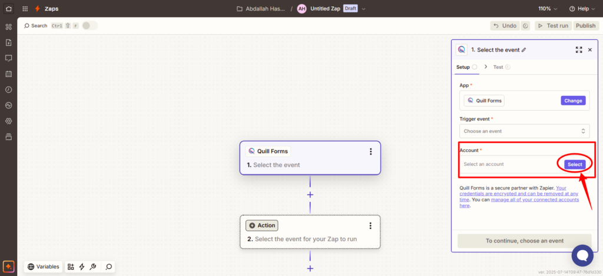This screenshot has width=603, height=276.
Task: Click the lightning bolt in bottom toolbar
Action: (81, 267)
